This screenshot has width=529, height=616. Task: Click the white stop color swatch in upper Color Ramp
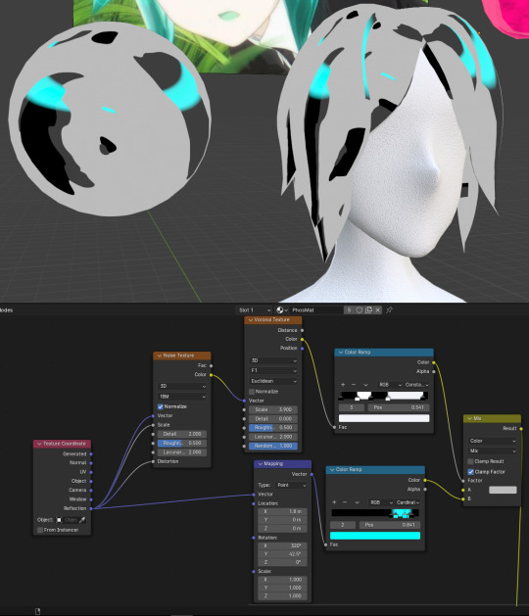pyautogui.click(x=384, y=418)
